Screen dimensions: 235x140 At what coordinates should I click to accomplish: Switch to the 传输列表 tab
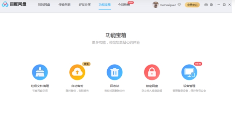click(64, 5)
